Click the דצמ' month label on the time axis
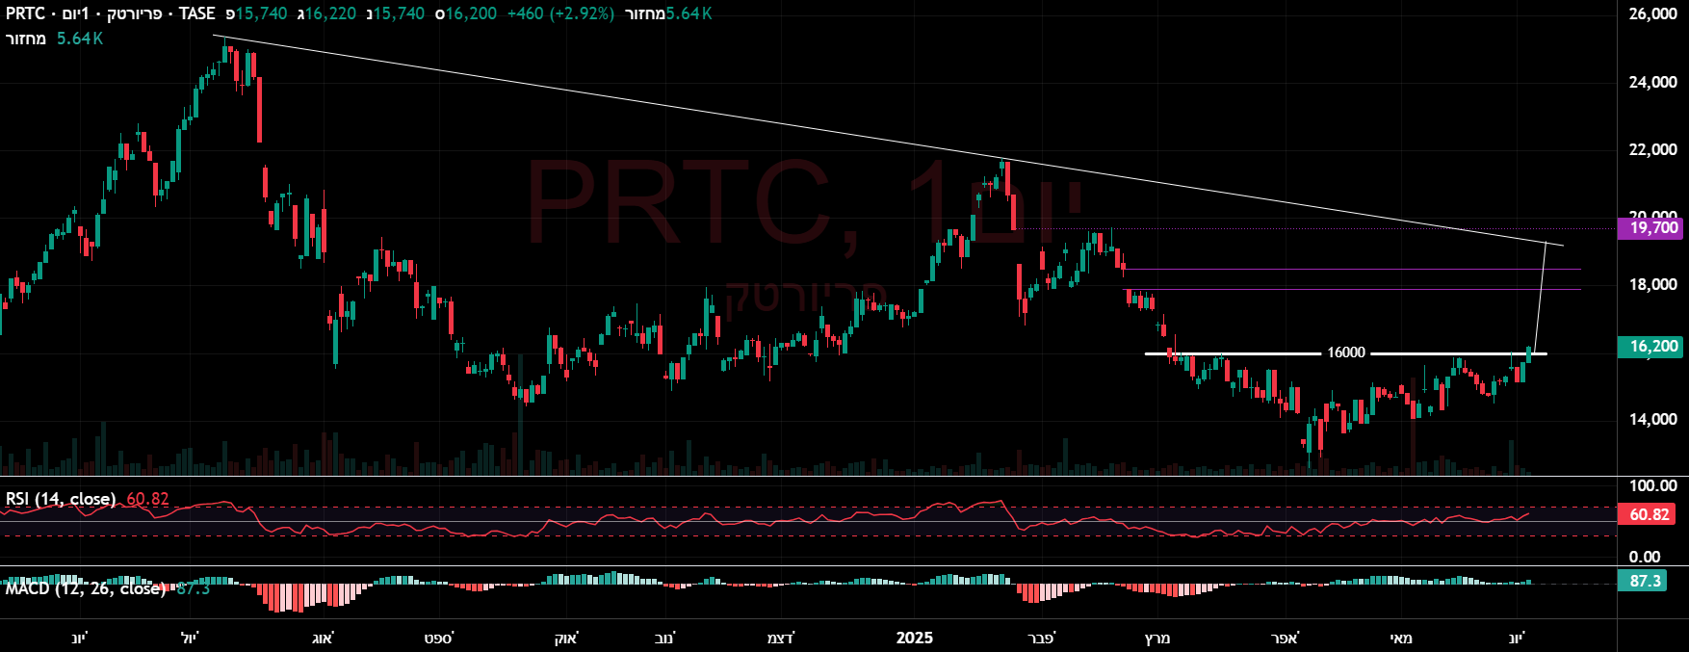This screenshot has width=1689, height=652. click(780, 638)
